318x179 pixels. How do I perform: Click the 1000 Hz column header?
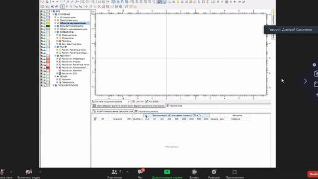[184, 119]
